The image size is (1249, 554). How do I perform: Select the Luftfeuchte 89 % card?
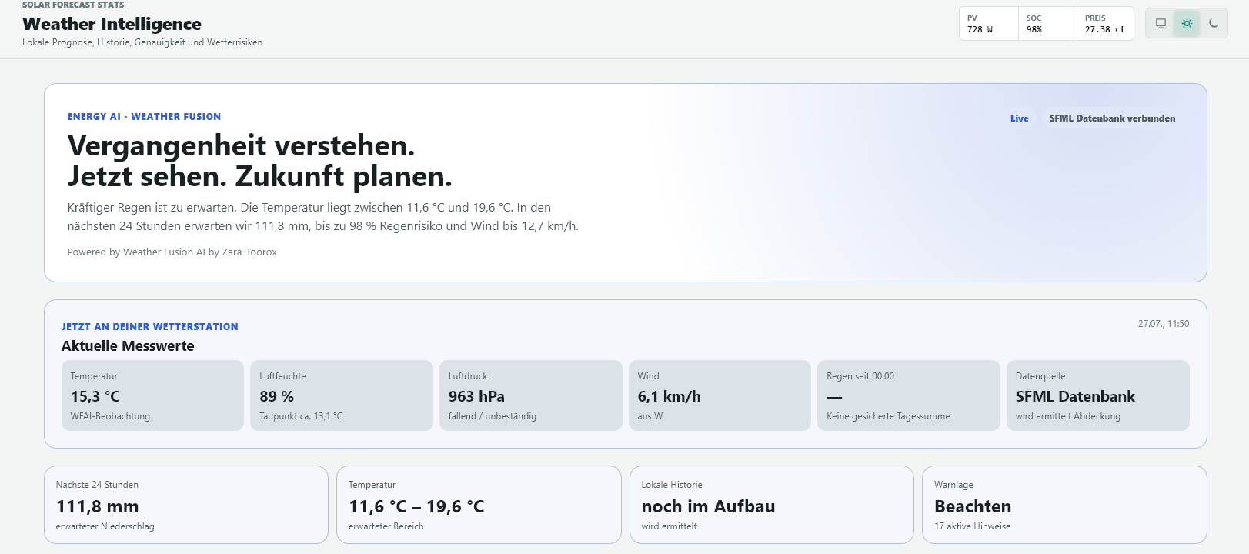pos(342,395)
